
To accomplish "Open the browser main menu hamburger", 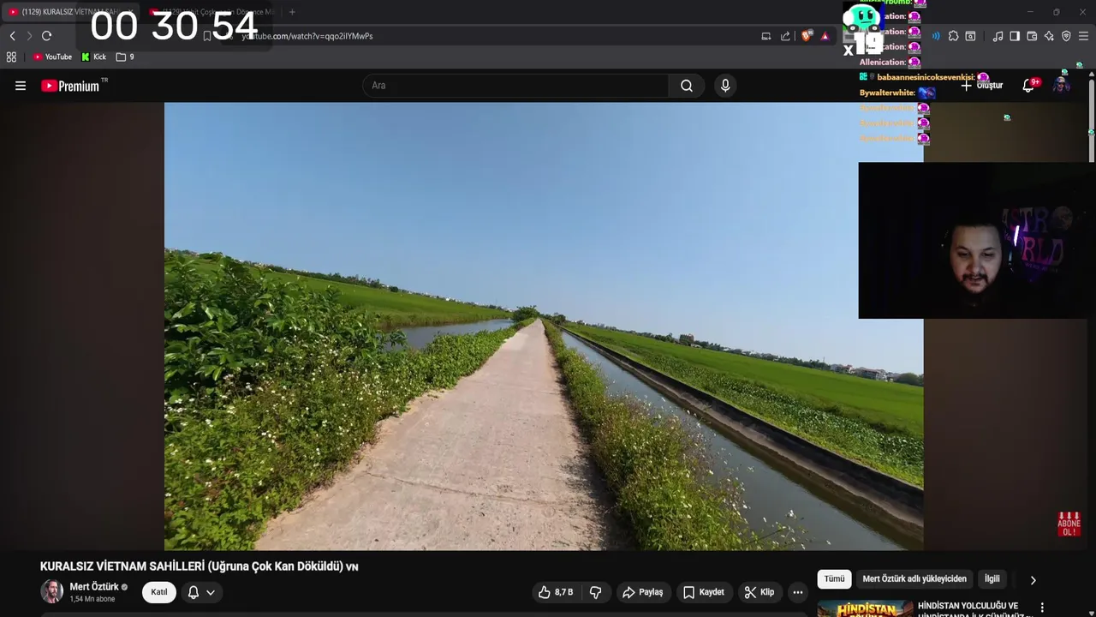I will point(1083,36).
